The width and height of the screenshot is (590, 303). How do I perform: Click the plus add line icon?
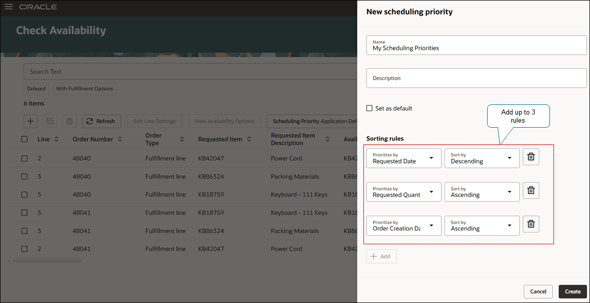(x=30, y=121)
